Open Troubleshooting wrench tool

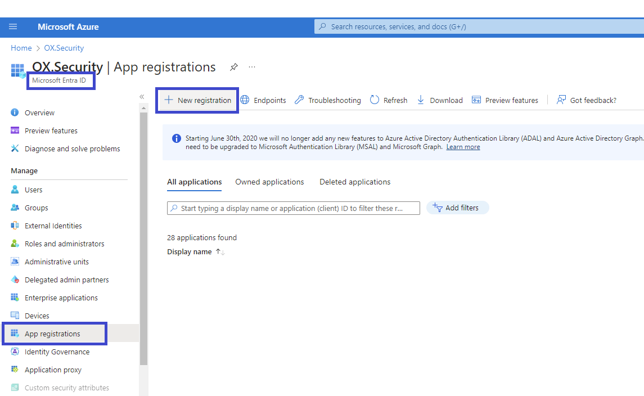(328, 100)
